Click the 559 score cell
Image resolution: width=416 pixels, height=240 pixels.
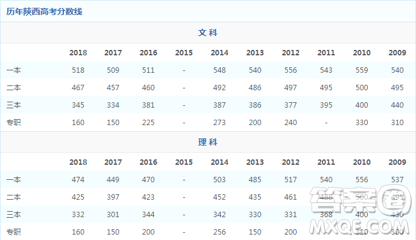click(x=362, y=70)
